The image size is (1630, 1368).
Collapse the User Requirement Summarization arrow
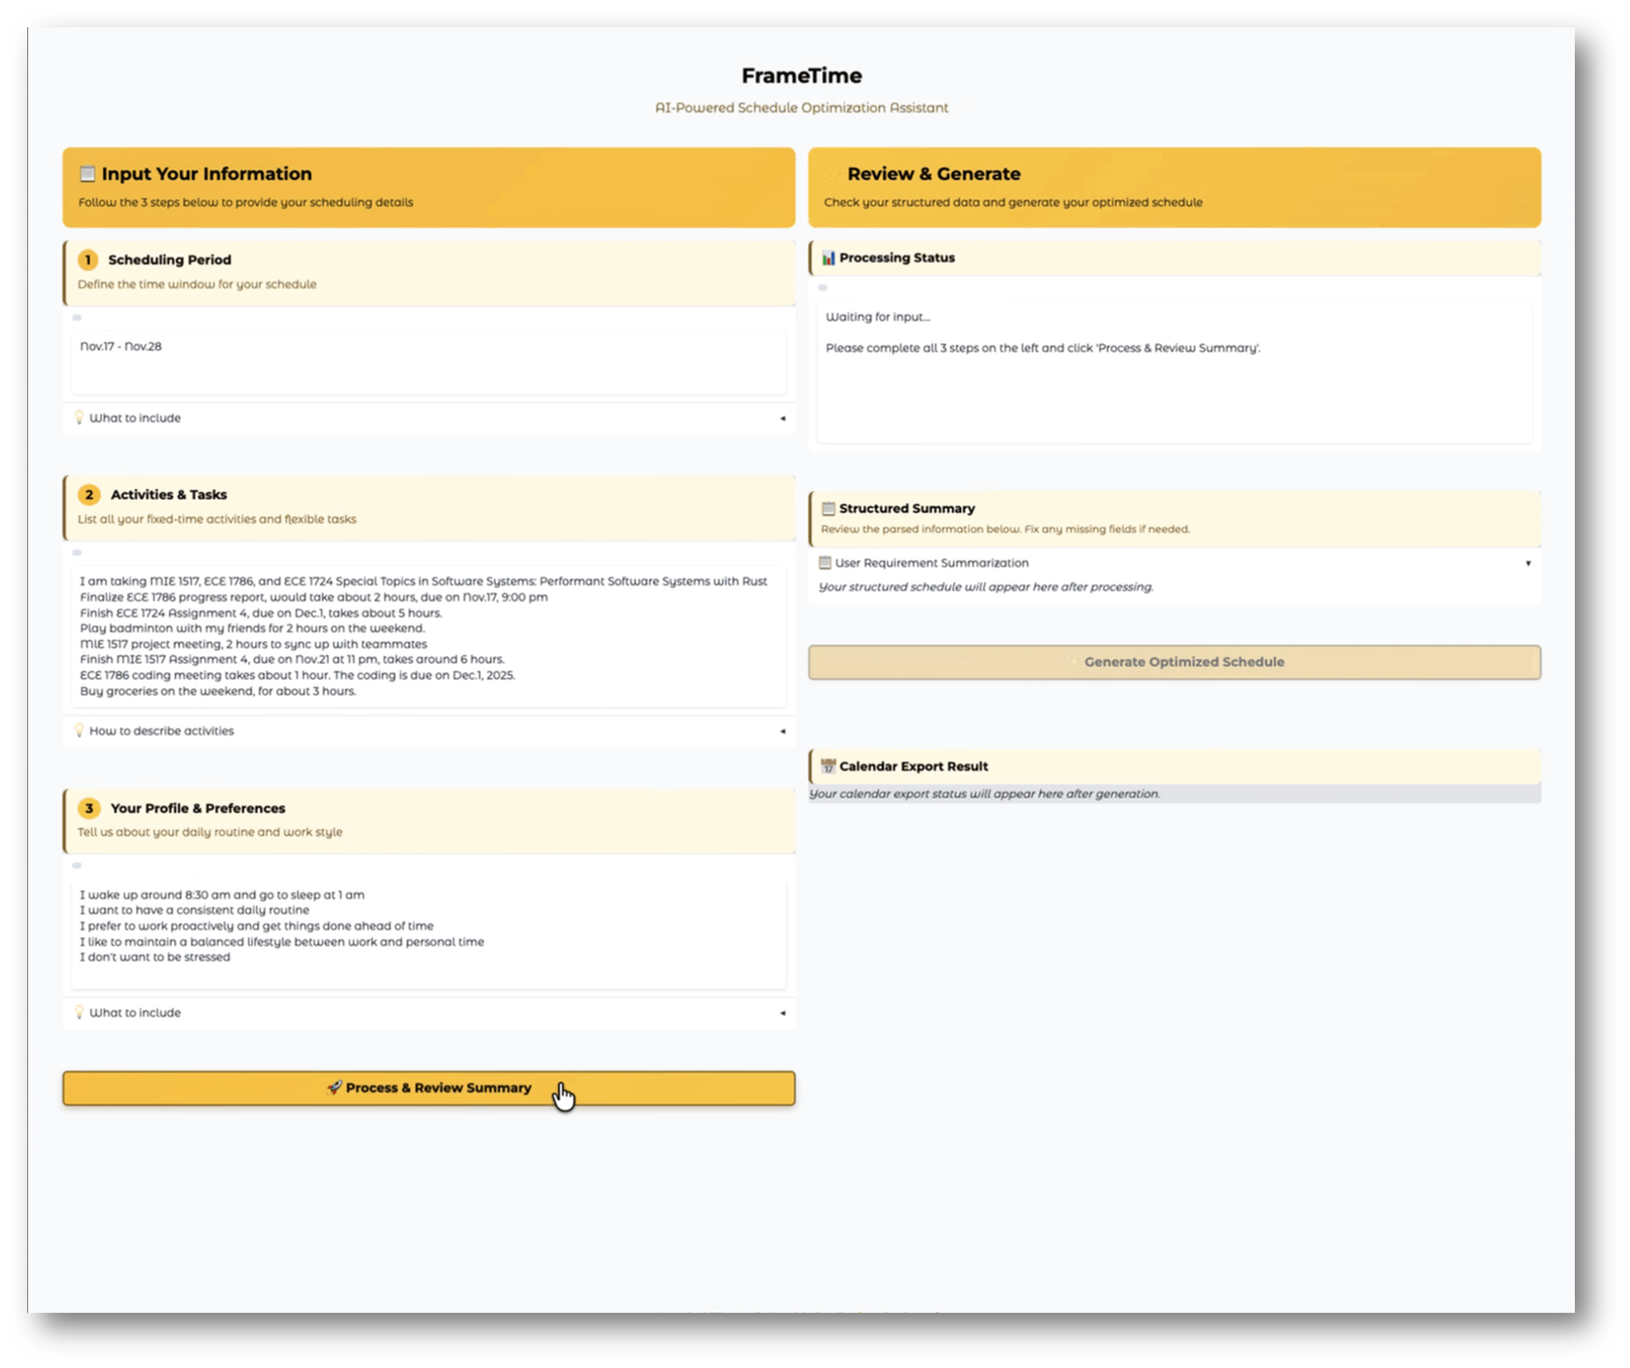tap(1527, 564)
